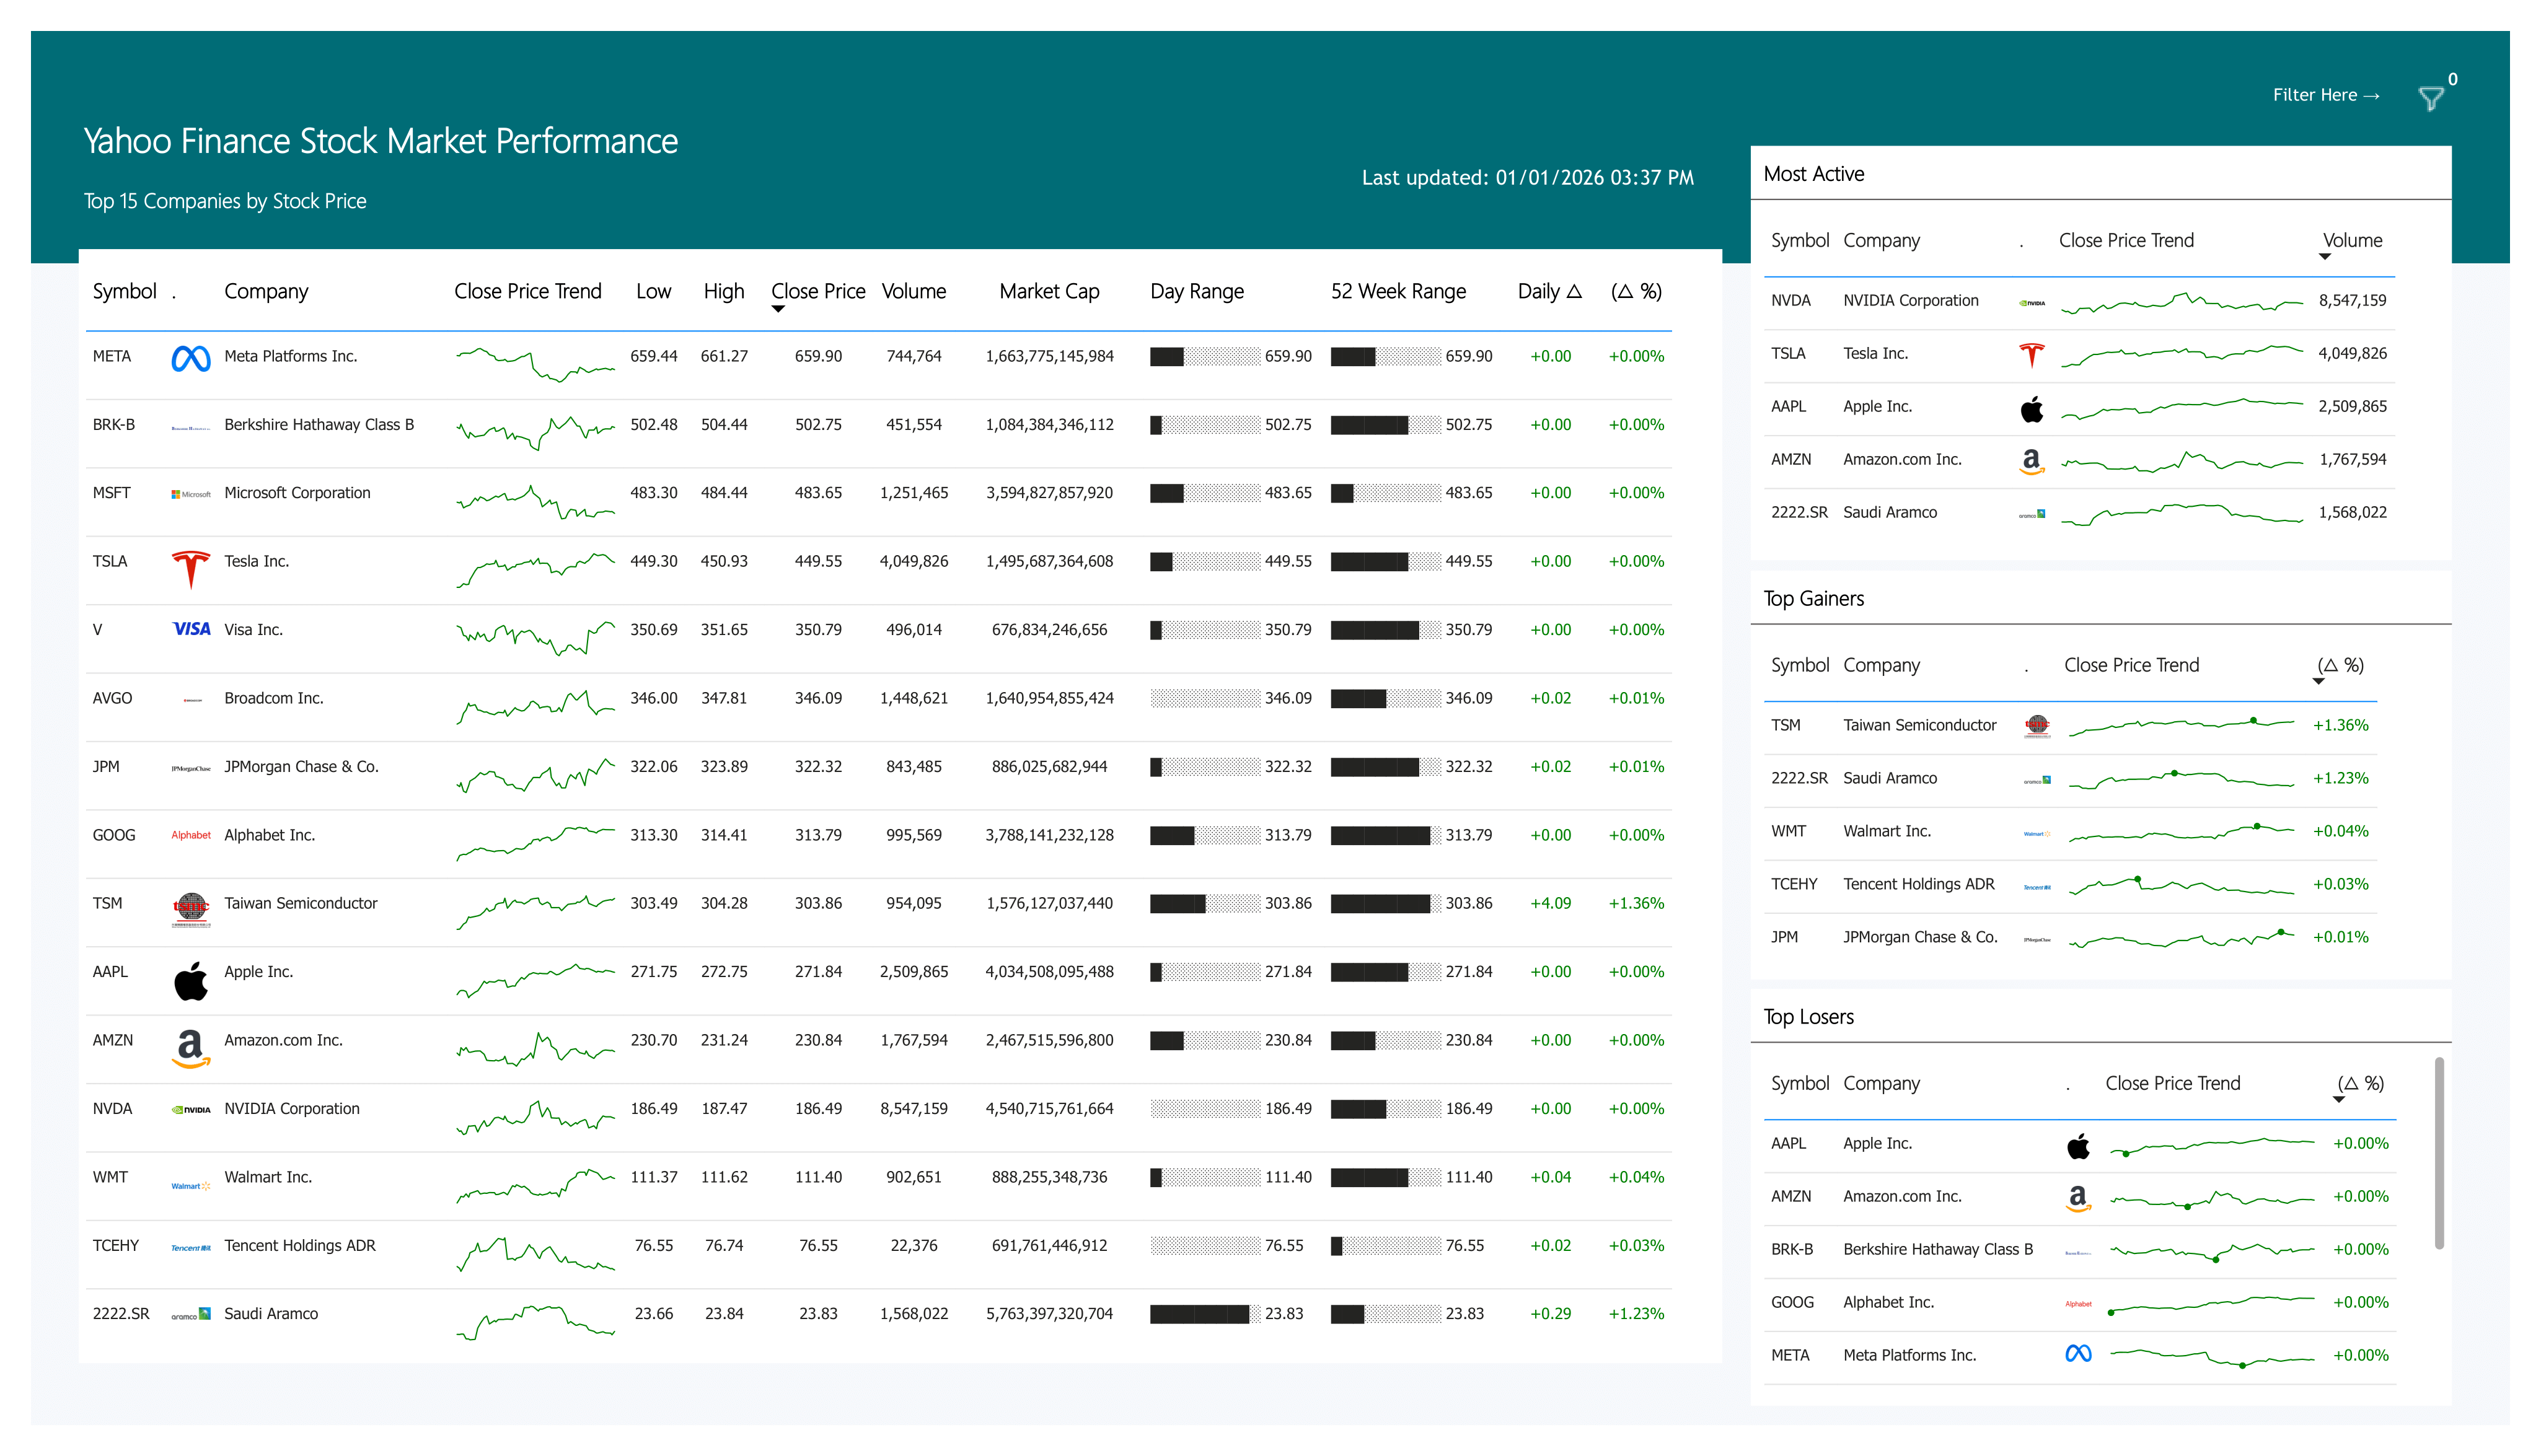Click sort arrow under Most Active Volume
Screen dimensions: 2541x1456
pos(2325,257)
